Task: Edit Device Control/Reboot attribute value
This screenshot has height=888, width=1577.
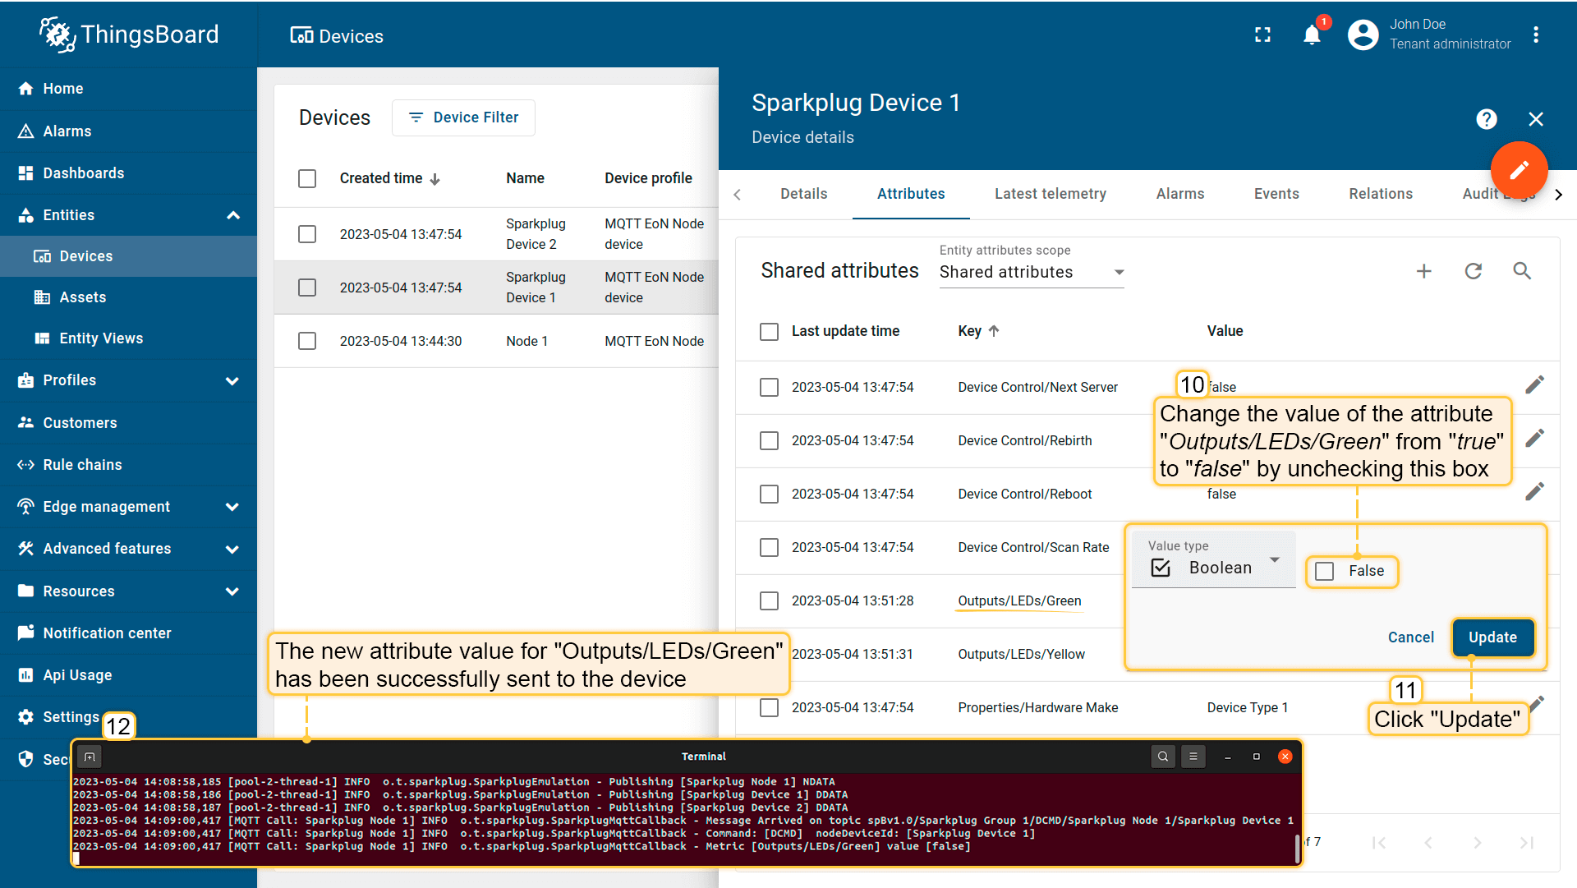Action: pyautogui.click(x=1534, y=492)
